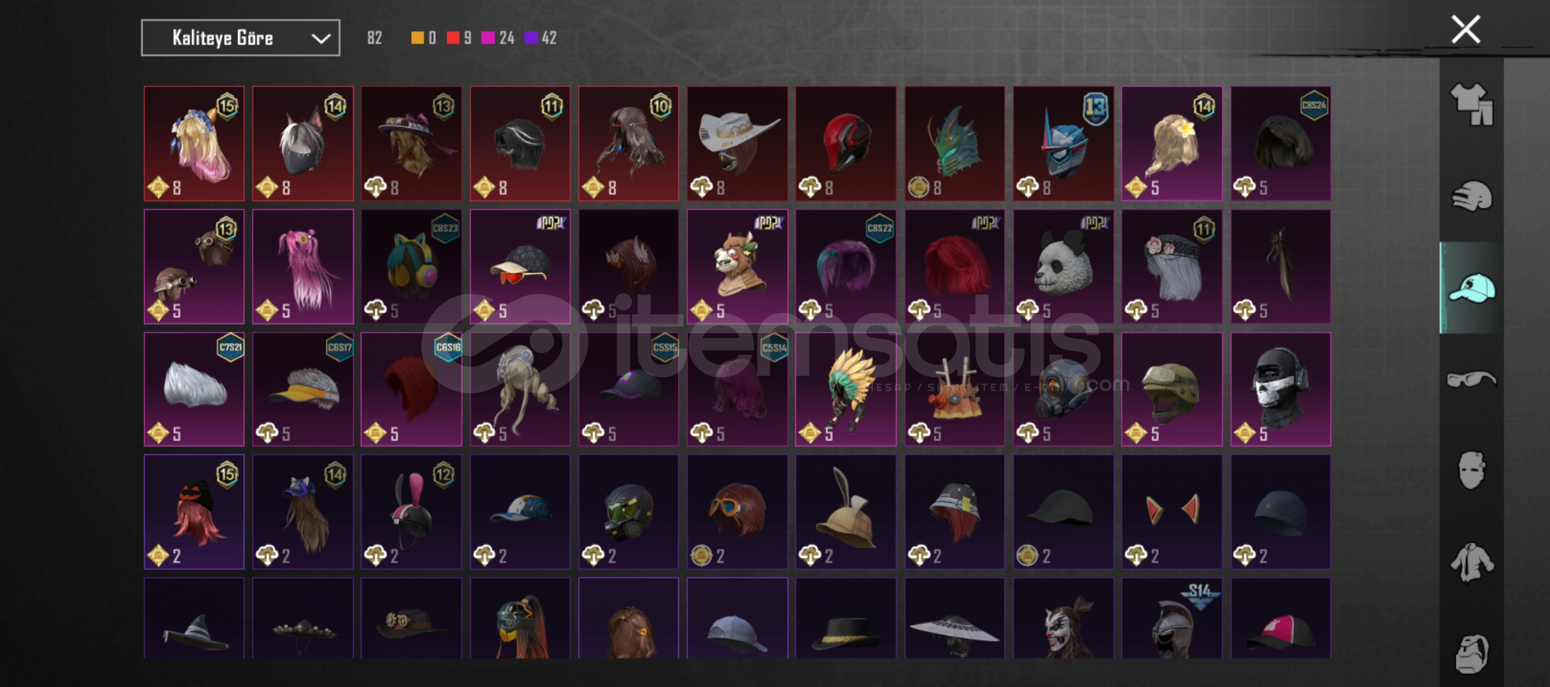The image size is (1550, 687).
Task: Filter by pink rarity swatch showing 24
Action: [498, 38]
